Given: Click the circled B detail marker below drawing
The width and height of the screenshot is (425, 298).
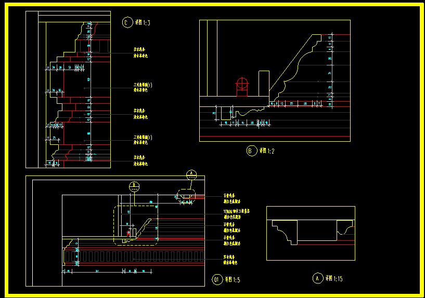Looking at the screenshot, I should [x=252, y=151].
